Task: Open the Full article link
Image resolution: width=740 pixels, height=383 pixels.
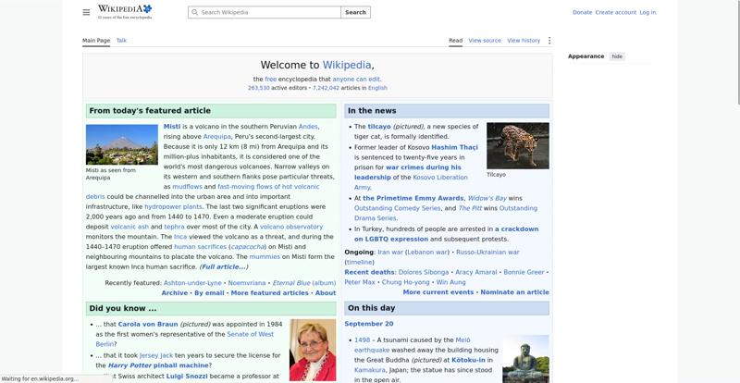Action: point(224,266)
